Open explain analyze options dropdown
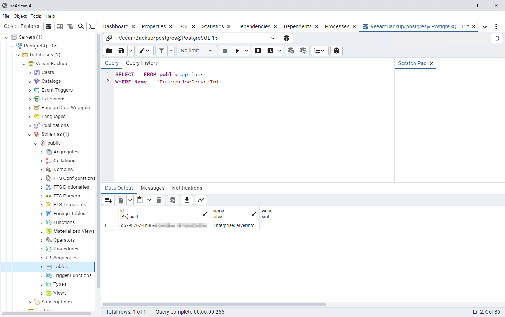This screenshot has width=505, height=317. 280,51
